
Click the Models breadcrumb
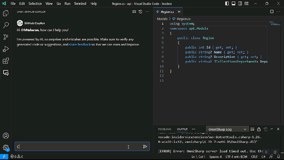[x=162, y=19]
